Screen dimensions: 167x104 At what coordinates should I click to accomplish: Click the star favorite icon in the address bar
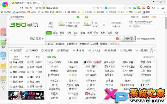(98, 8)
